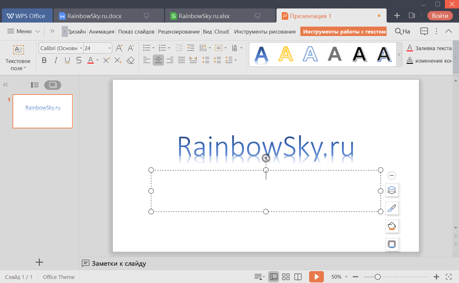This screenshot has width=459, height=283.
Task: Start the slideshow with the orange play button
Action: coord(316,277)
